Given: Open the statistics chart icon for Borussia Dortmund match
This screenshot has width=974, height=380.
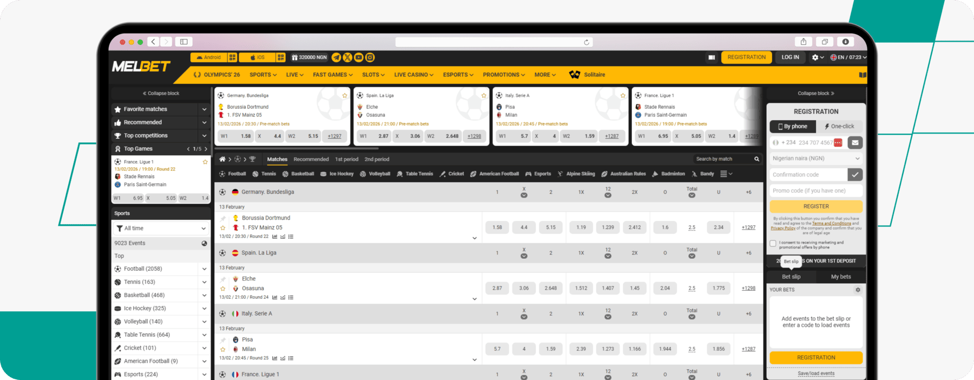Looking at the screenshot, I should pos(275,237).
